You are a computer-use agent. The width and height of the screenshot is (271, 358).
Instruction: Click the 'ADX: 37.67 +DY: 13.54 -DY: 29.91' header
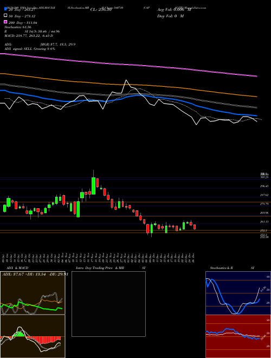pyautogui.click(x=35, y=274)
